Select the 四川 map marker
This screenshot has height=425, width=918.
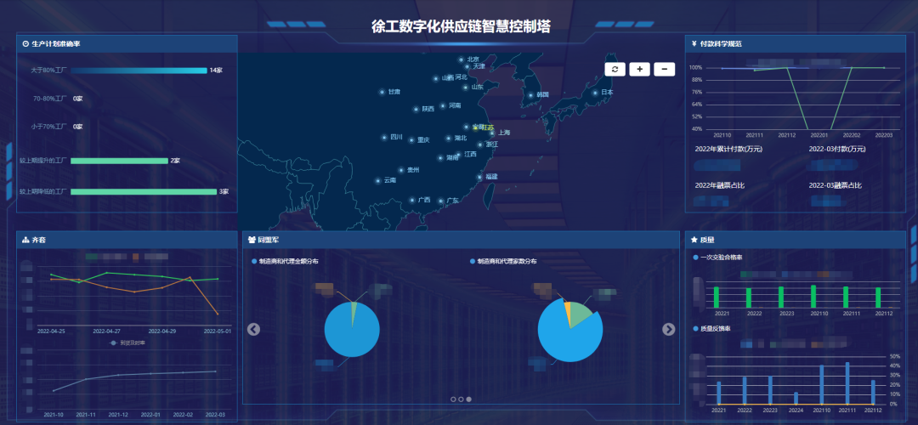coord(384,138)
